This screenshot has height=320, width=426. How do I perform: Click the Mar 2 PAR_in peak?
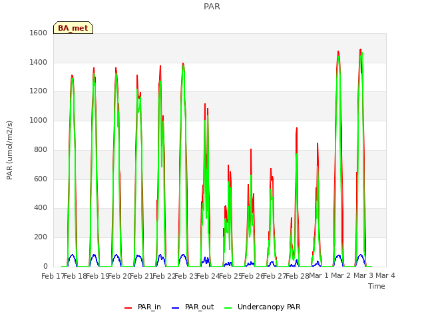(x=338, y=51)
